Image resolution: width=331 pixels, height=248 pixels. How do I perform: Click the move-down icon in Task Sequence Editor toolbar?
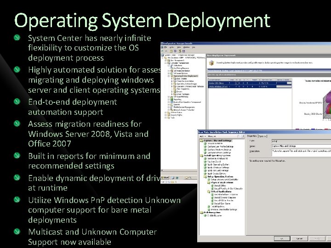[x=243, y=136]
